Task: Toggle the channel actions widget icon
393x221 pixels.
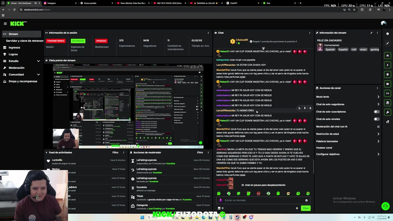Action: 387,103
